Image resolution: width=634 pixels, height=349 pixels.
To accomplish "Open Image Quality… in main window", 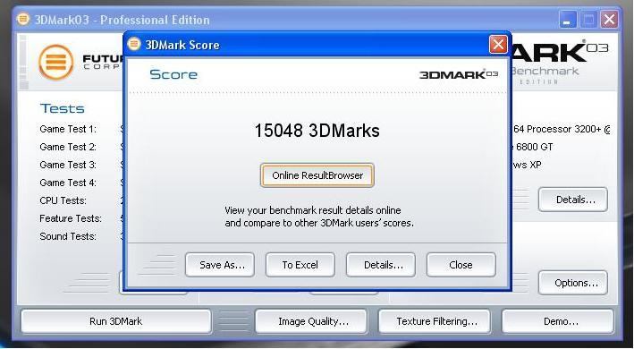I will tap(311, 321).
